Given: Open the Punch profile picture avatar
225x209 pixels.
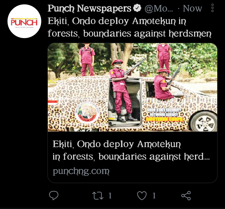Looking at the screenshot, I should tap(24, 21).
